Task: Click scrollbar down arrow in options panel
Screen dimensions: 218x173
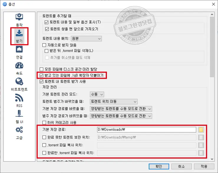Action: (x=212, y=159)
